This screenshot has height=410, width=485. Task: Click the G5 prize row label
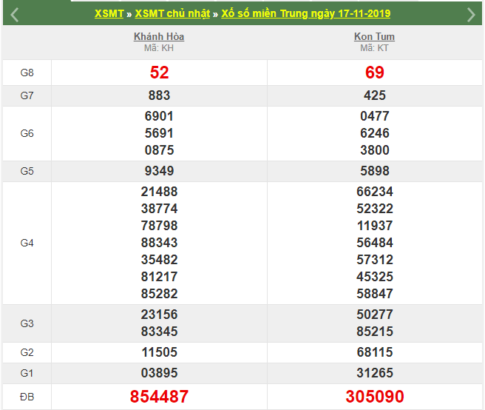(27, 171)
